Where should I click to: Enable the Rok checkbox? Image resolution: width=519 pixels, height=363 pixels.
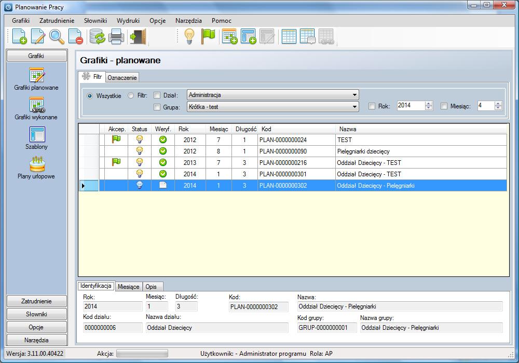pyautogui.click(x=372, y=106)
